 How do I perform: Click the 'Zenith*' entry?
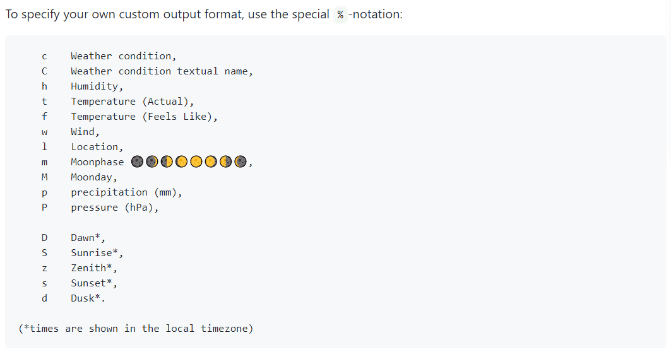coord(94,268)
